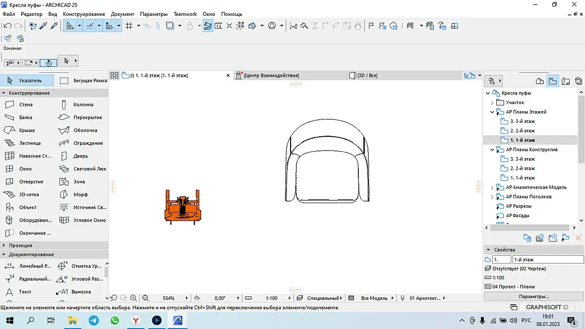
Task: Toggle the grid snap toolbar button
Action: 129,26
